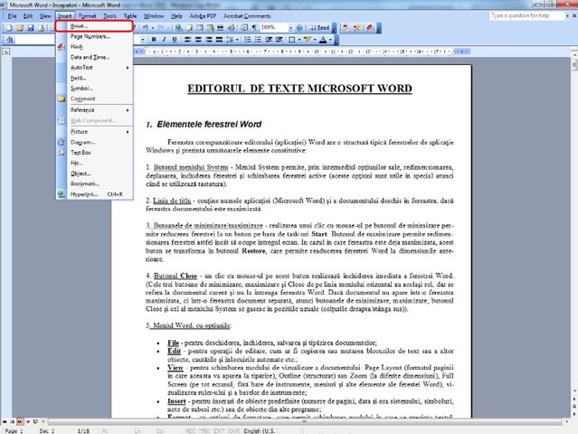Open the Highlight color dropdown arrow
Viewport: 578px width, 434px height.
[x=315, y=40]
